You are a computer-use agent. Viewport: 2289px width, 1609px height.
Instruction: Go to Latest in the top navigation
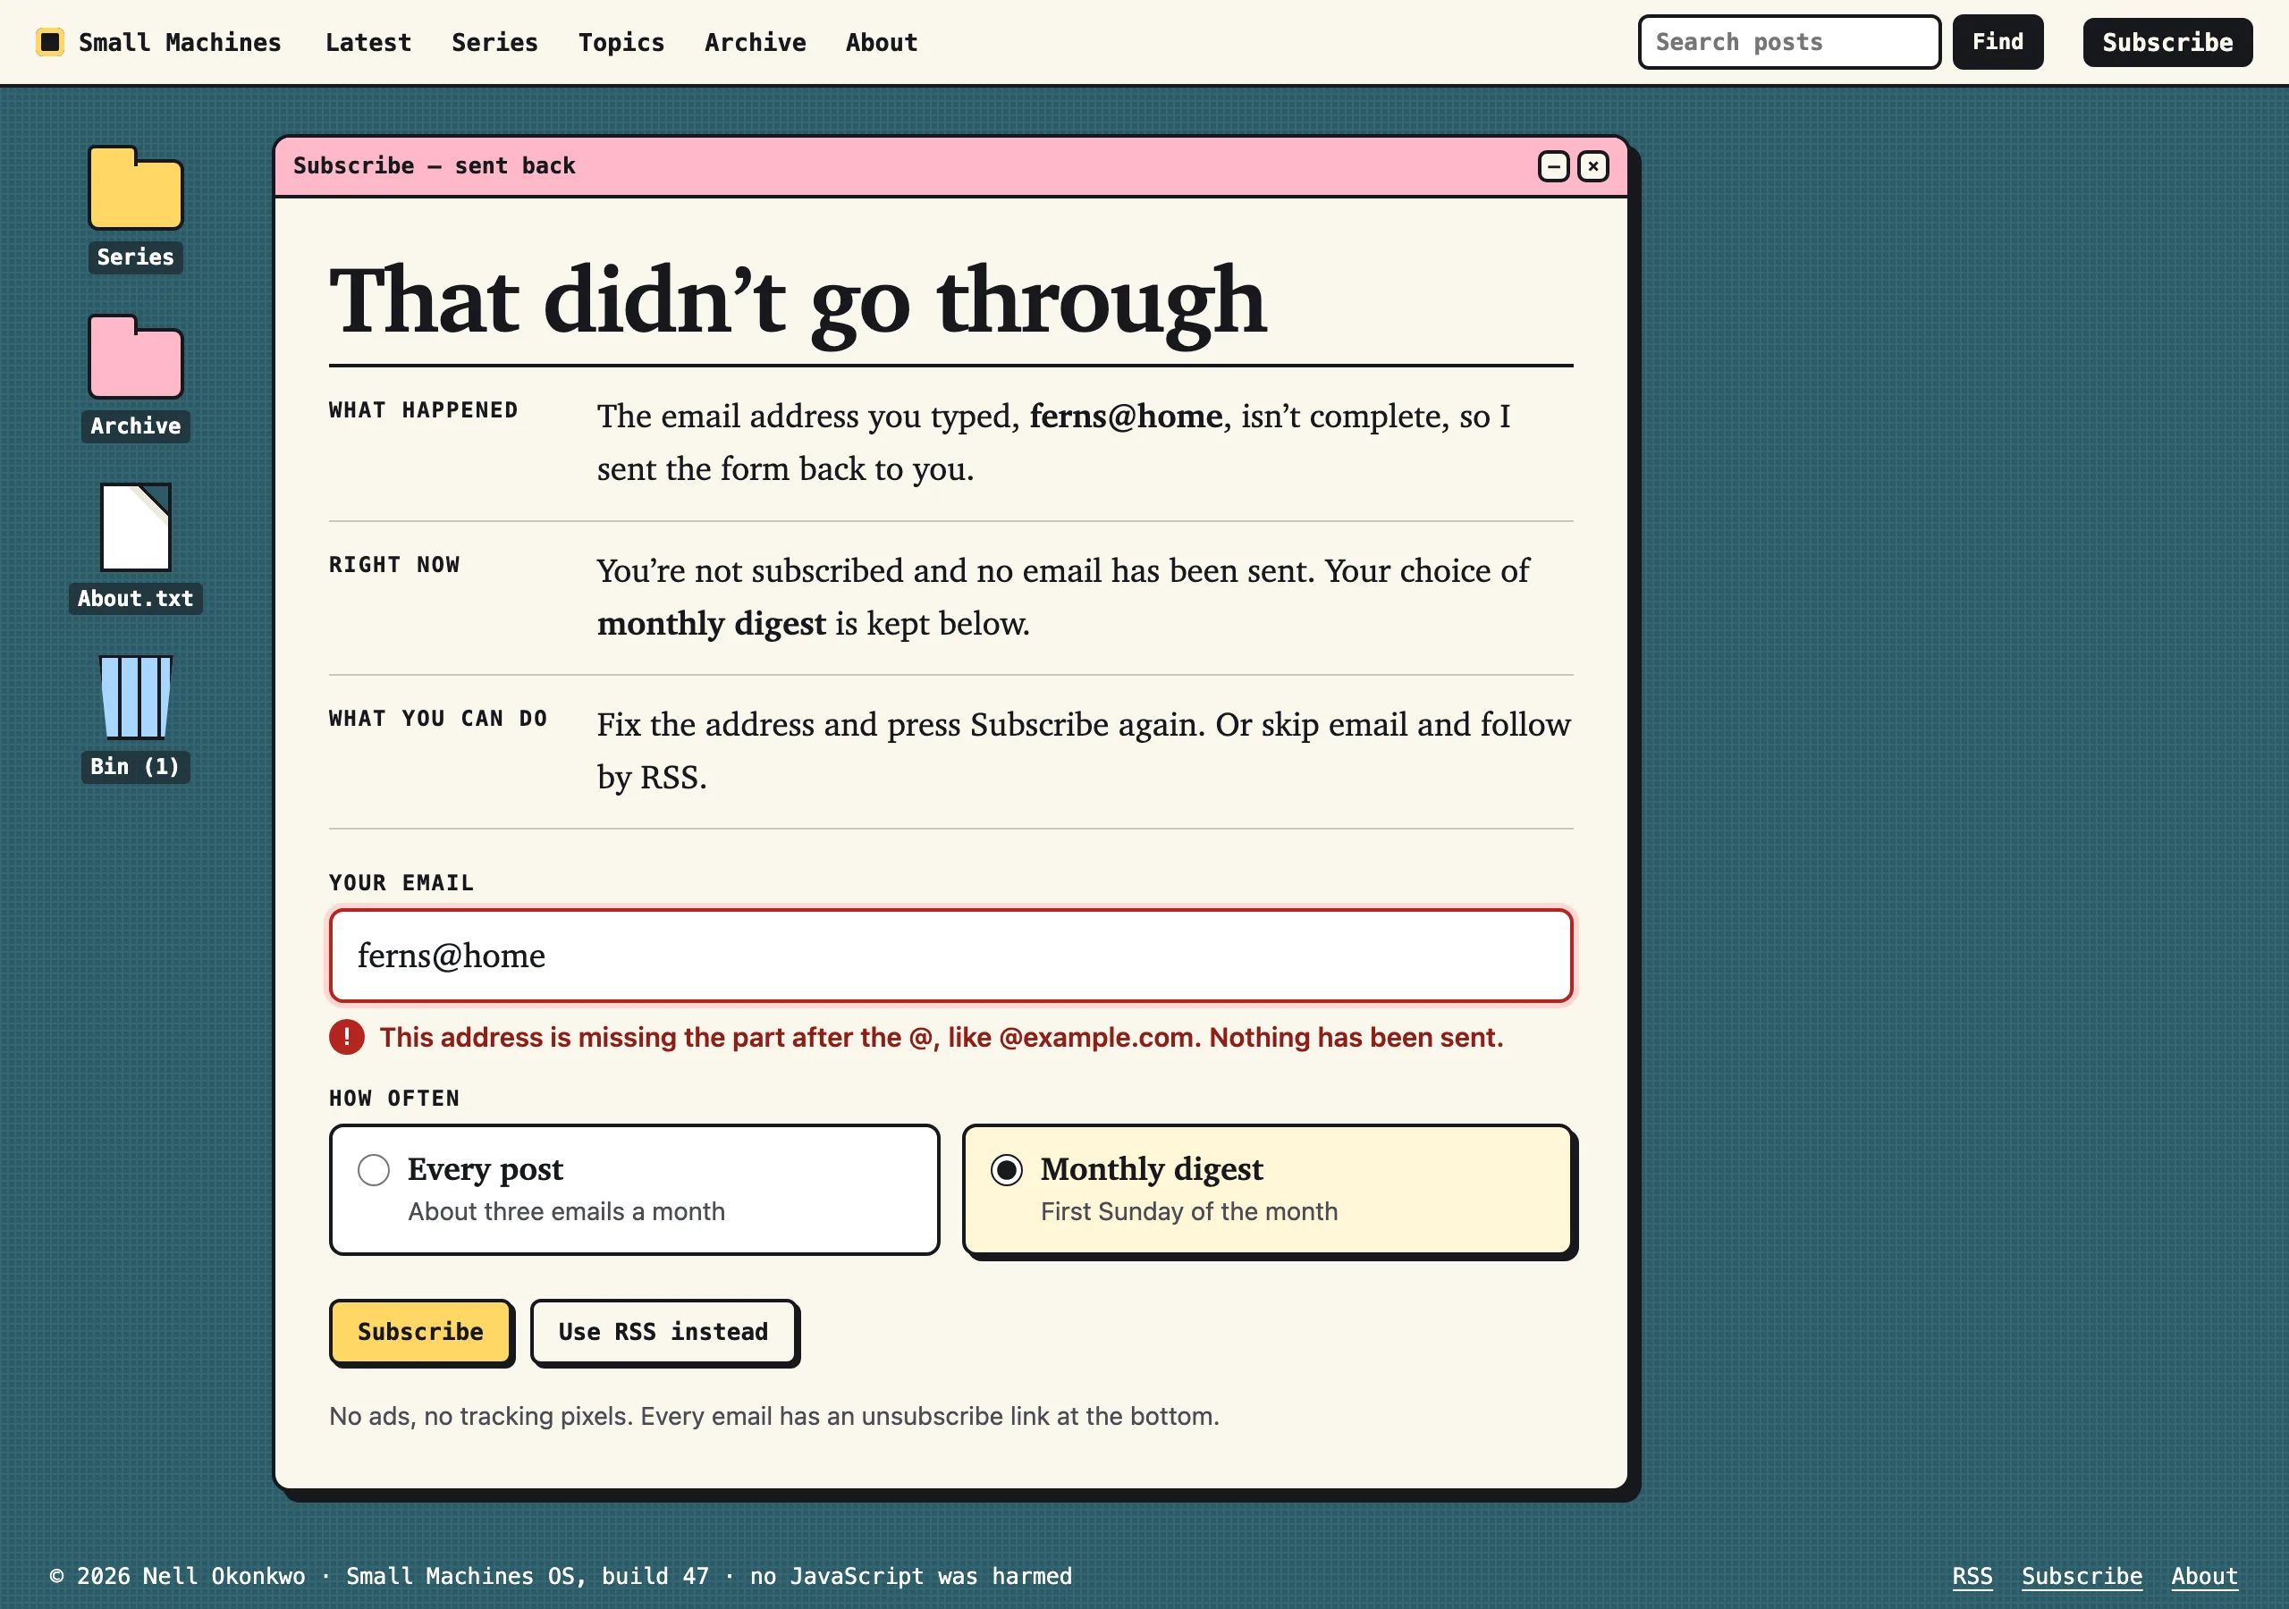coord(367,42)
